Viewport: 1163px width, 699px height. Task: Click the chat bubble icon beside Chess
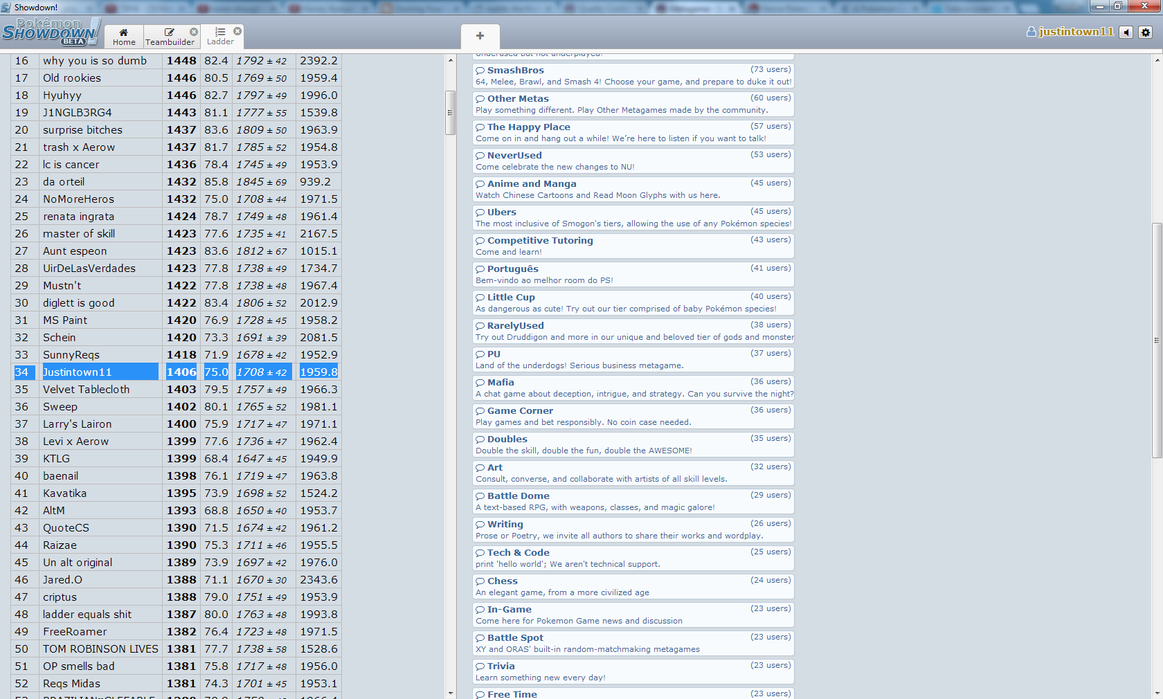pyautogui.click(x=480, y=581)
